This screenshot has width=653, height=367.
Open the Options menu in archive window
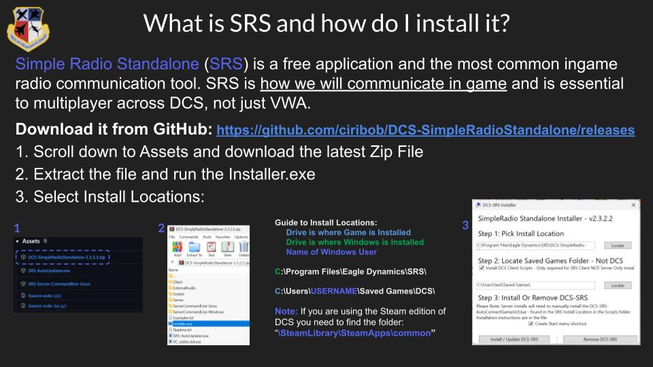(x=241, y=237)
